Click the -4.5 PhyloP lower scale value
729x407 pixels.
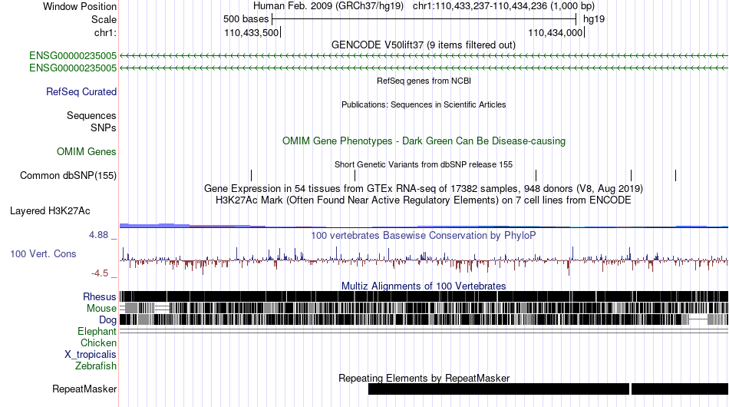pyautogui.click(x=100, y=273)
